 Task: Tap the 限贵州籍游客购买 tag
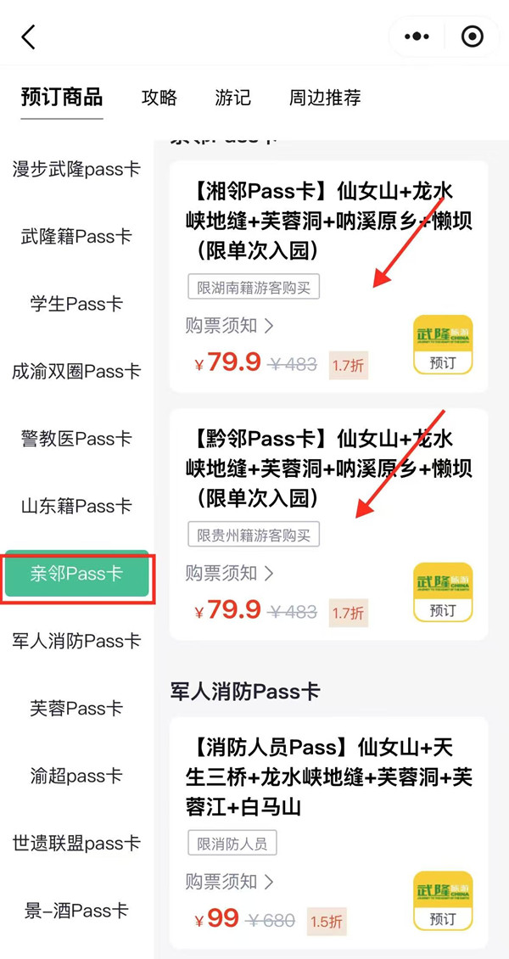[x=254, y=536]
